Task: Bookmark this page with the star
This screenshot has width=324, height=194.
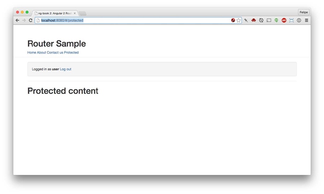Action: (x=239, y=20)
